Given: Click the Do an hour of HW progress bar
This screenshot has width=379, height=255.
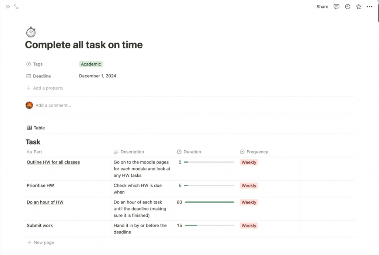Looking at the screenshot, I should click(209, 202).
